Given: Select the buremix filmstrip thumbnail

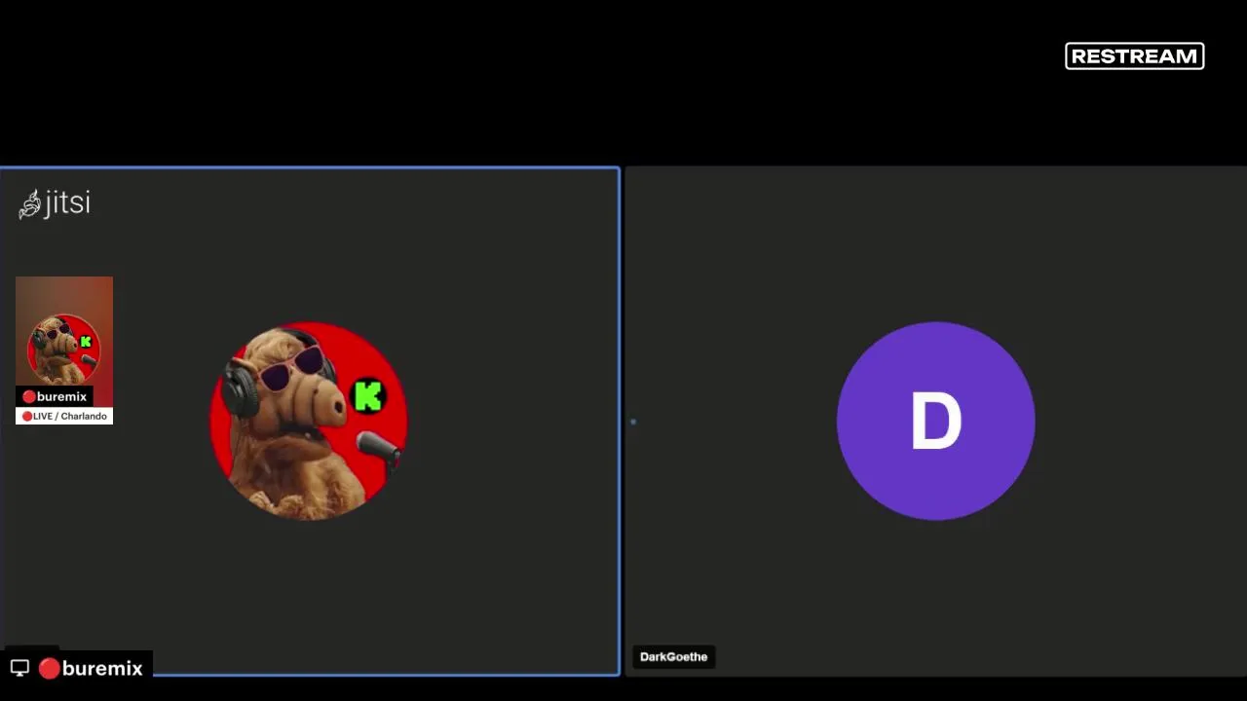Looking at the screenshot, I should 64,350.
